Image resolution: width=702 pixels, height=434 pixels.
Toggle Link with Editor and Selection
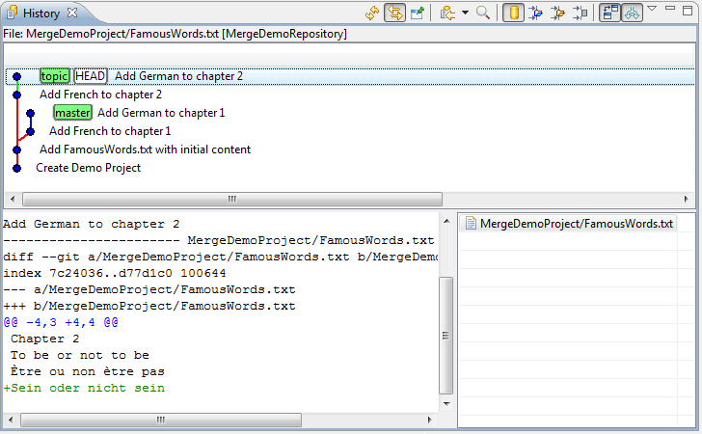click(x=395, y=13)
